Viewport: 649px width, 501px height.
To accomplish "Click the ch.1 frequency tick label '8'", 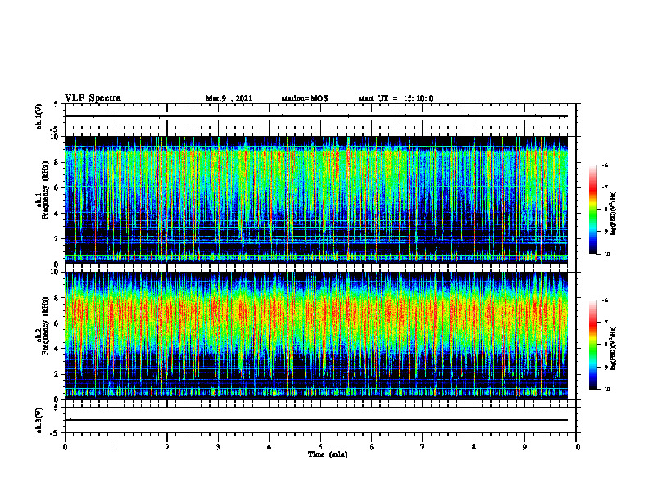I will 57,162.
